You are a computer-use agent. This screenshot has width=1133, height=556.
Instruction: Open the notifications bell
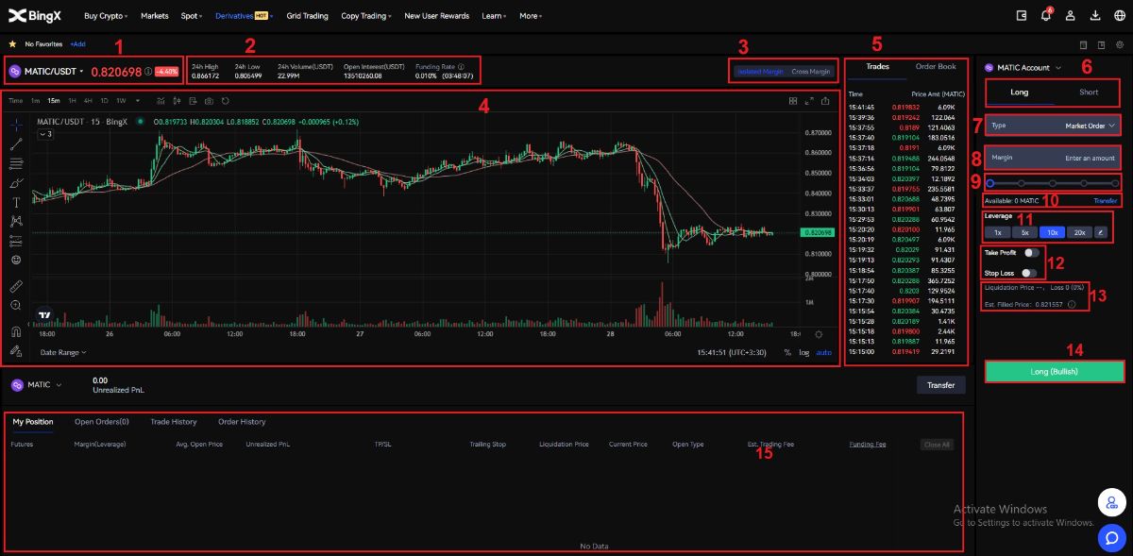[x=1045, y=15]
